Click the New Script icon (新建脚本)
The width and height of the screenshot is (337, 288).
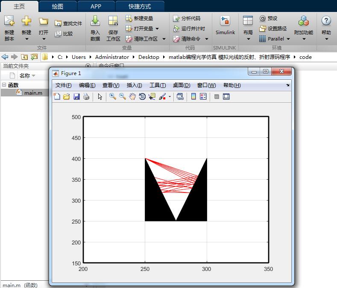coord(9,21)
